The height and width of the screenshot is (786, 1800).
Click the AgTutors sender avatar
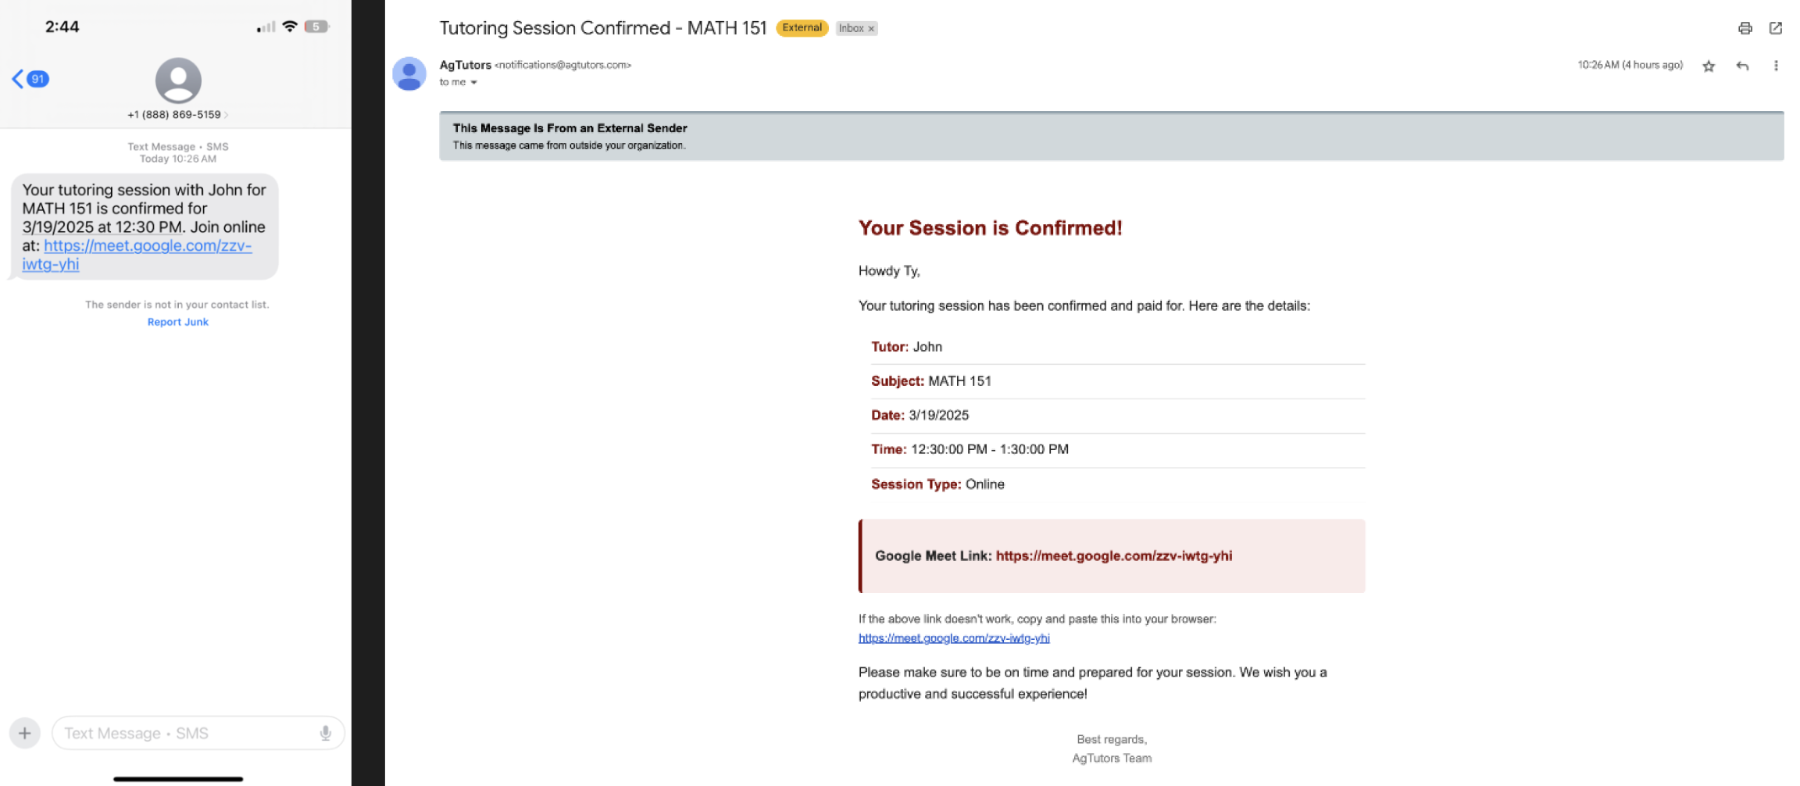409,73
